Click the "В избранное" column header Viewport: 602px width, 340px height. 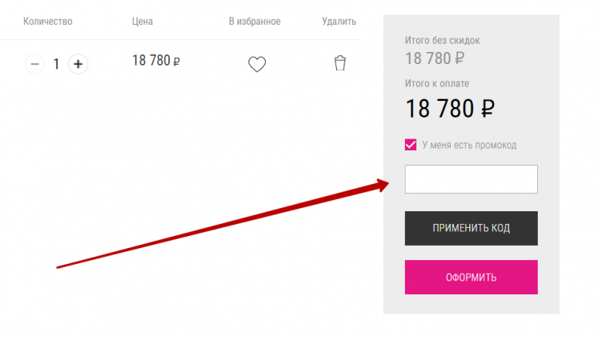(x=255, y=22)
